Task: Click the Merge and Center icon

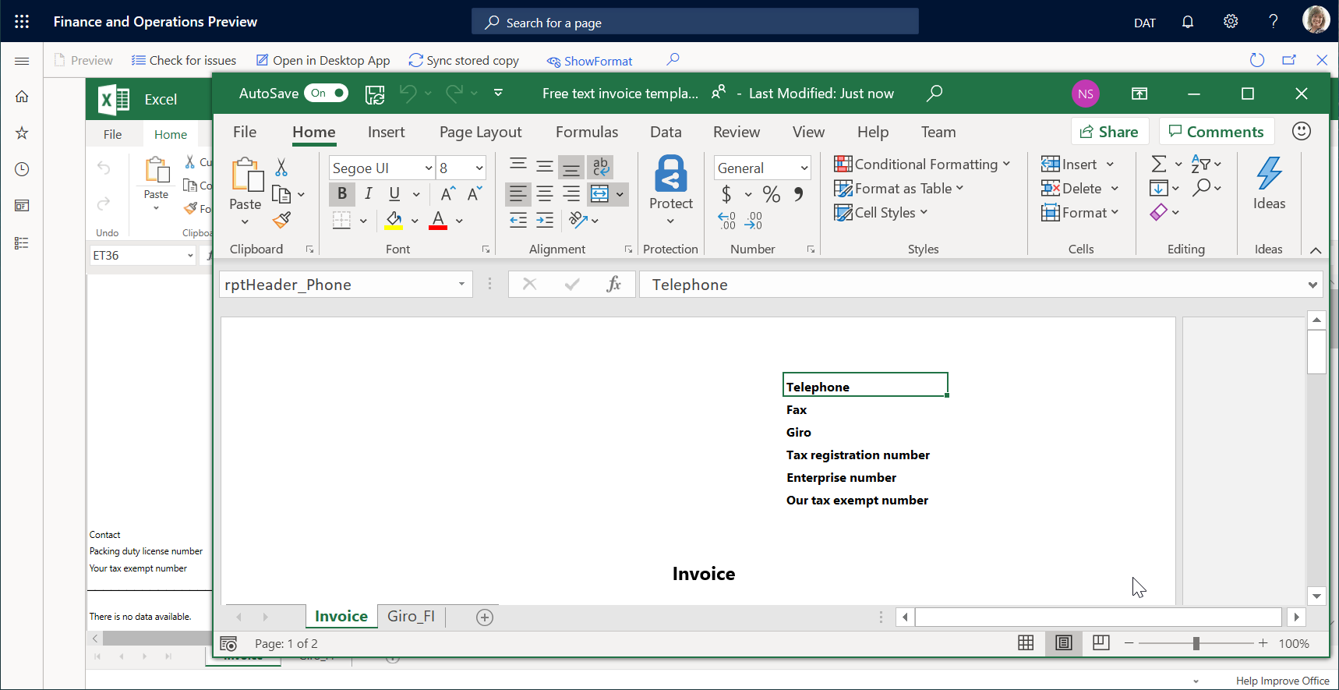Action: pyautogui.click(x=599, y=194)
